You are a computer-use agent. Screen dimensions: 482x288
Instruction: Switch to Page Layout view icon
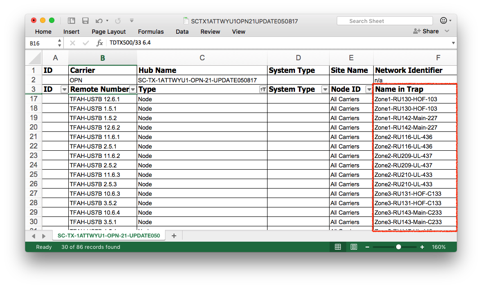[x=354, y=247]
